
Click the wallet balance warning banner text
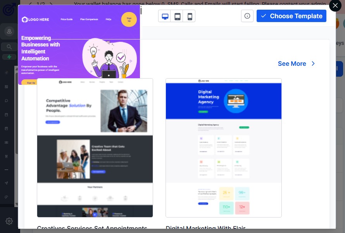pyautogui.click(x=200, y=3)
